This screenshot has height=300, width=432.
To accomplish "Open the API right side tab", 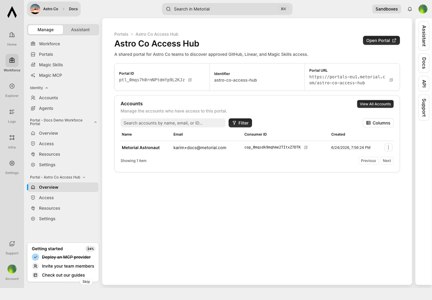I will click(424, 84).
